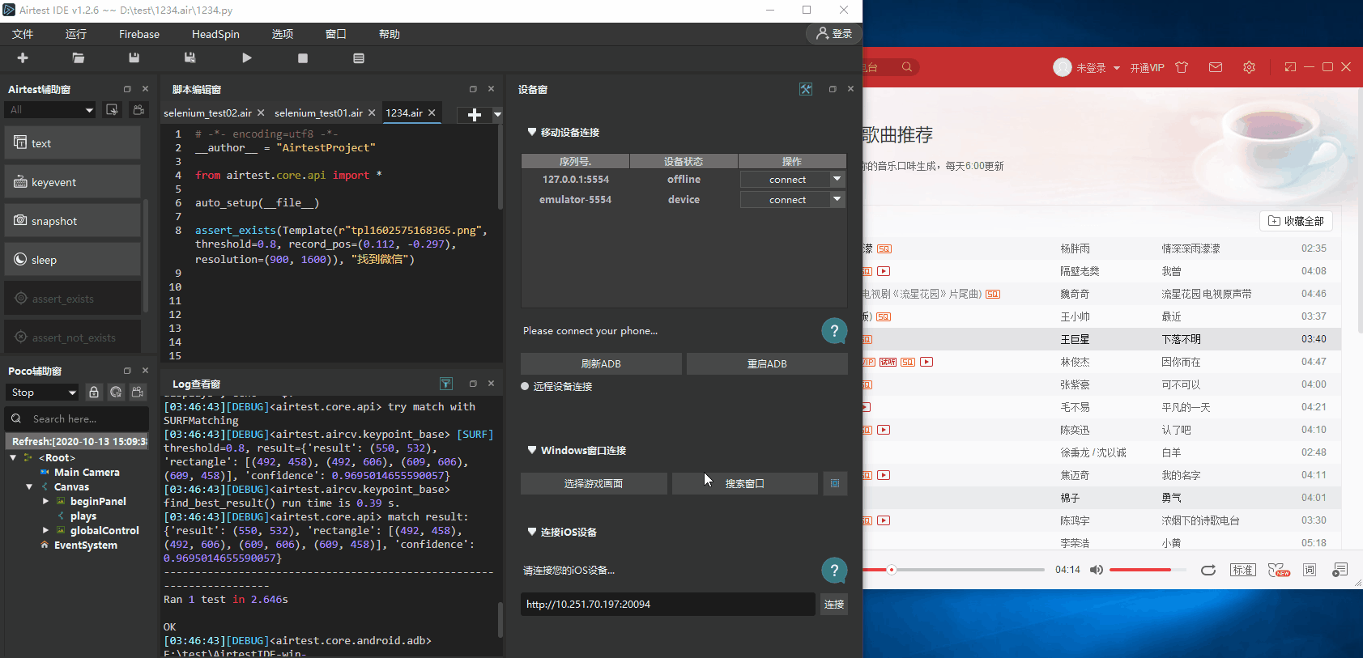Open the 未登录 account dropdown in music player

(1117, 68)
